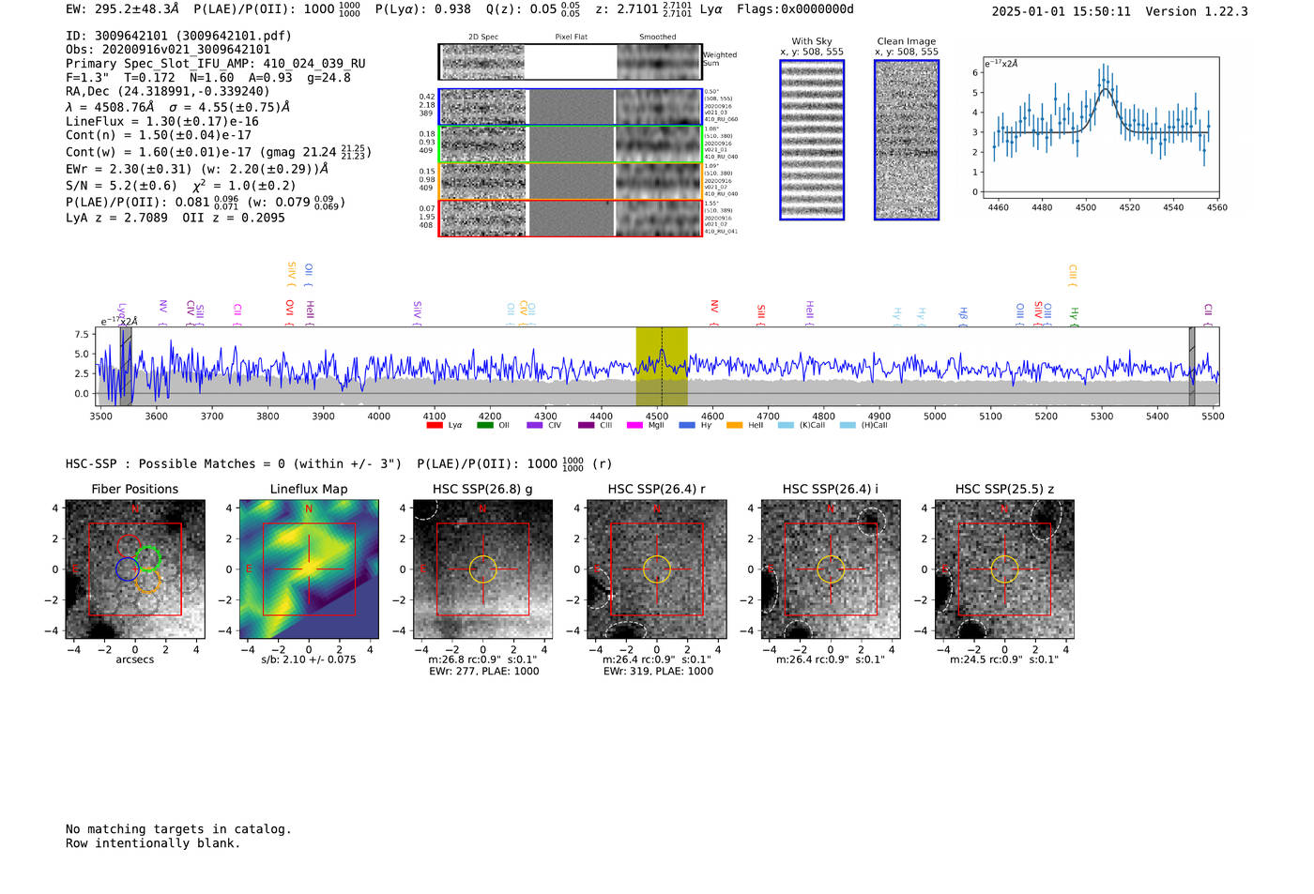Image resolution: width=1314 pixels, height=894 pixels.
Task: Click the Clean Image panel
Action: (x=907, y=140)
